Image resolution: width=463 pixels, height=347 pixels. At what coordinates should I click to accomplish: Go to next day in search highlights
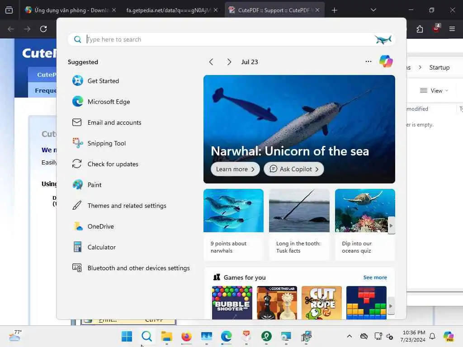point(229,62)
